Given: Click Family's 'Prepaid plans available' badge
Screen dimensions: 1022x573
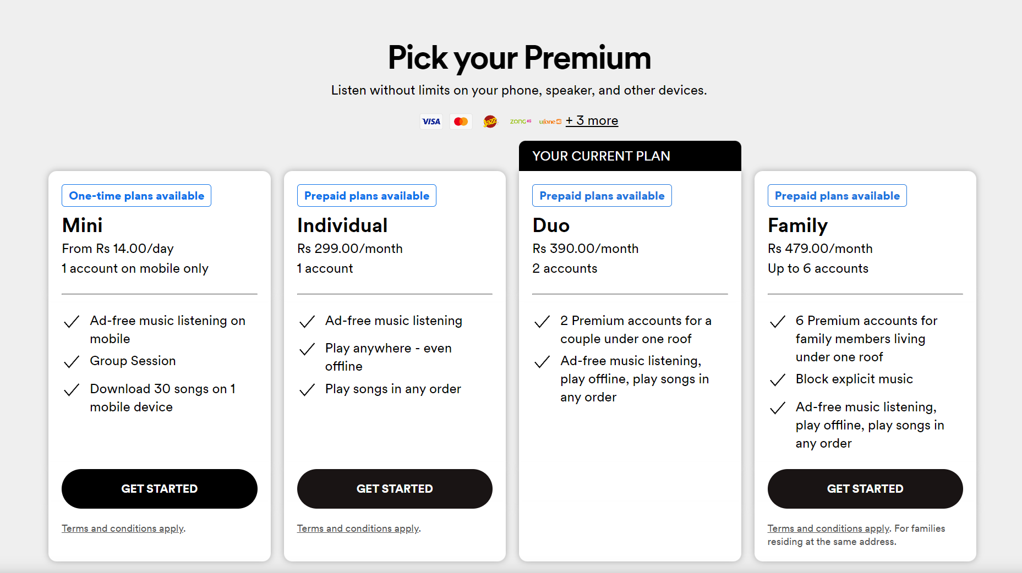Looking at the screenshot, I should (x=837, y=196).
